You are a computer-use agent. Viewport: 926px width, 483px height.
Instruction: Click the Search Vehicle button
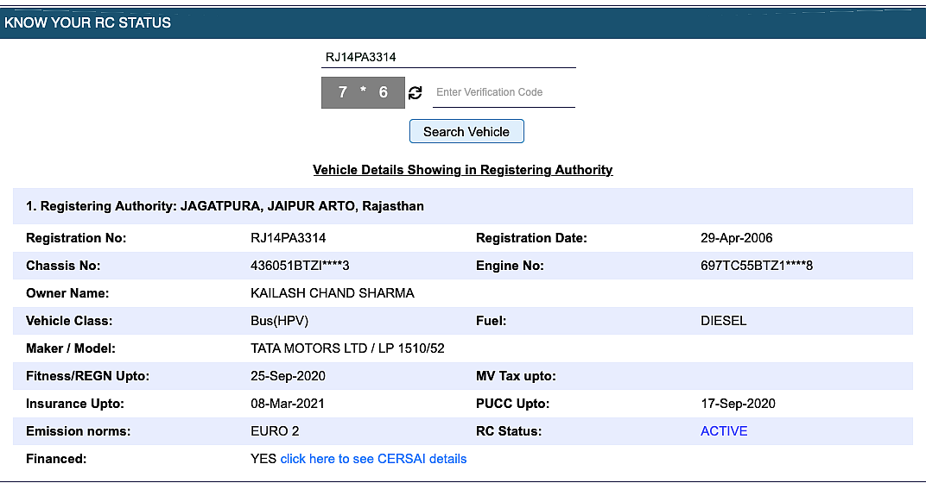pyautogui.click(x=466, y=131)
